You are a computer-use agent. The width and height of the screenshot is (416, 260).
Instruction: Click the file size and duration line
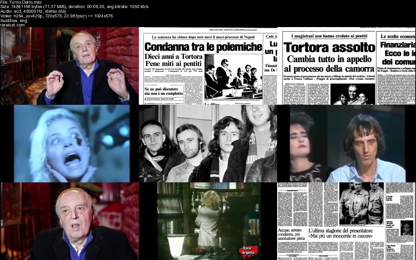(74, 7)
